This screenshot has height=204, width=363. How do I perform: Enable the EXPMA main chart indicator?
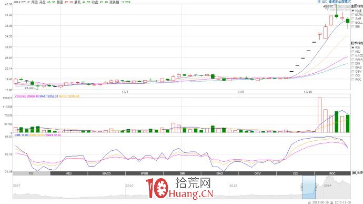click(x=353, y=15)
